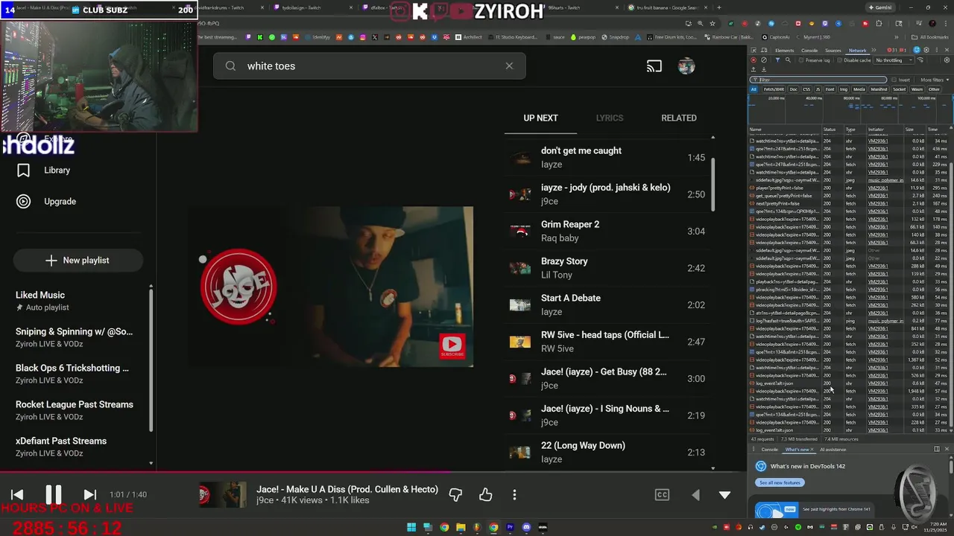This screenshot has width=954, height=536.
Task: Skip to the next track
Action: (89, 494)
